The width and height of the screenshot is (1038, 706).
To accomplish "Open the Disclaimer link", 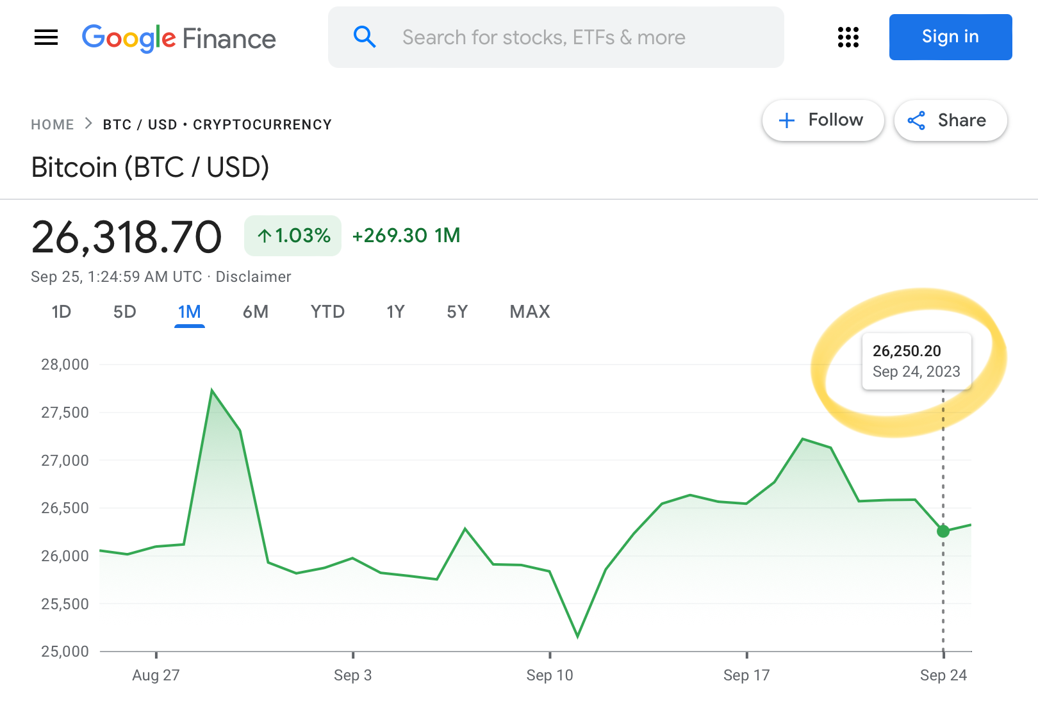I will pyautogui.click(x=253, y=277).
